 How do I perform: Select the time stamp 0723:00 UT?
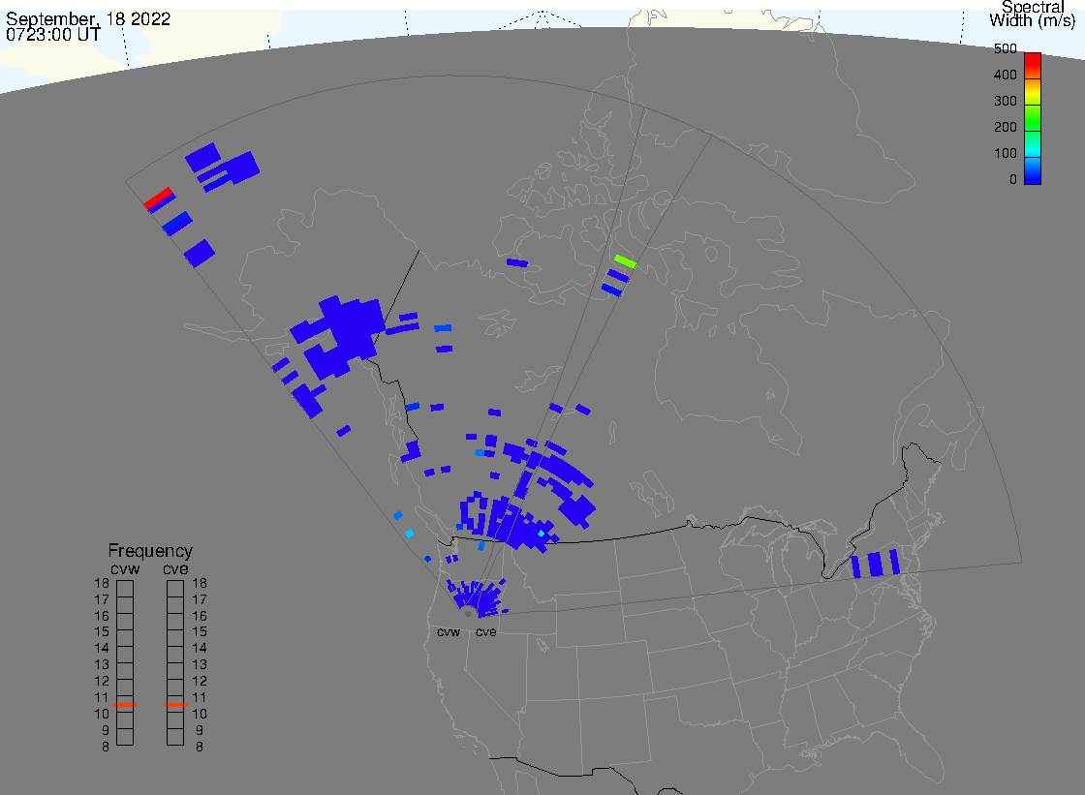click(53, 34)
